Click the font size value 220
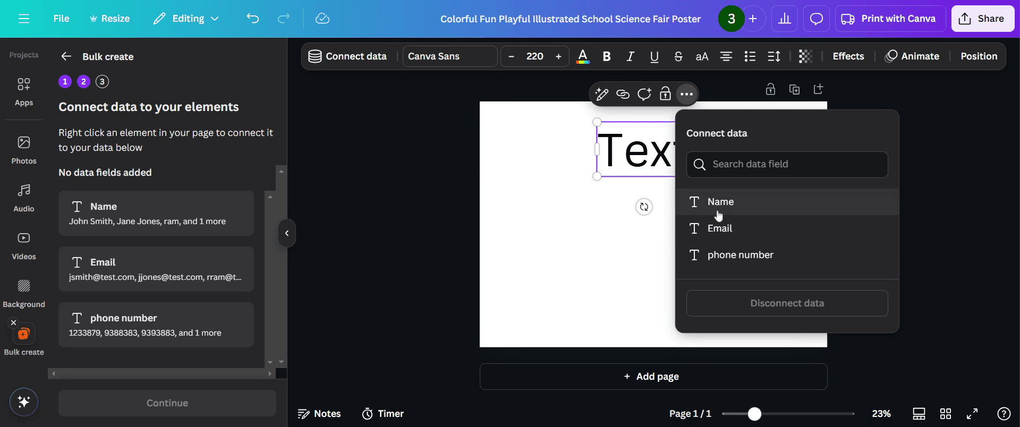This screenshot has height=427, width=1020. [534, 56]
